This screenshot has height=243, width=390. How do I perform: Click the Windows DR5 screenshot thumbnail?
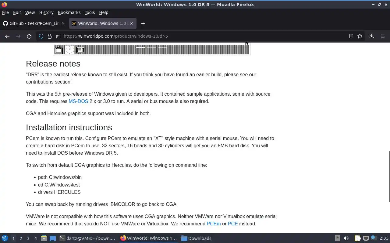pos(152,49)
